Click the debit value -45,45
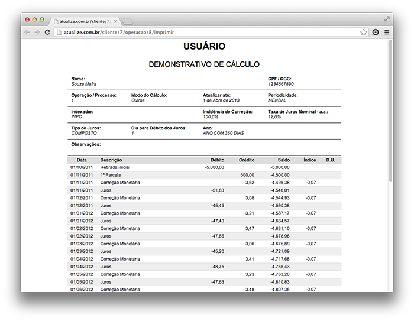 click(218, 206)
